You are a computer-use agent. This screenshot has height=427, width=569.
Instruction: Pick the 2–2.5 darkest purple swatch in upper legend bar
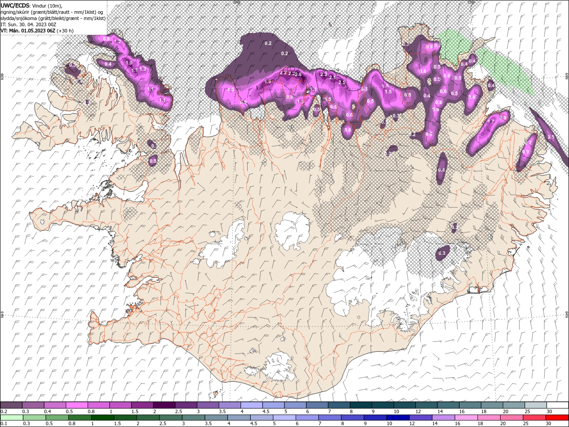point(164,405)
